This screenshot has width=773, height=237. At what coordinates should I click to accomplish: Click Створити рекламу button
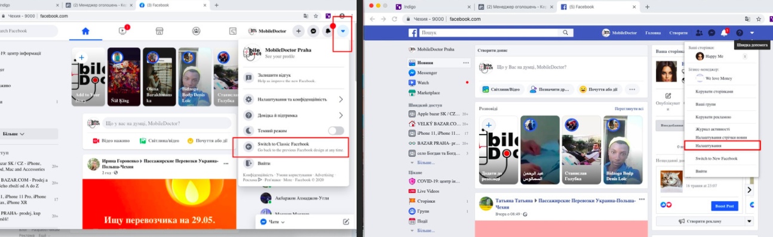(700, 222)
